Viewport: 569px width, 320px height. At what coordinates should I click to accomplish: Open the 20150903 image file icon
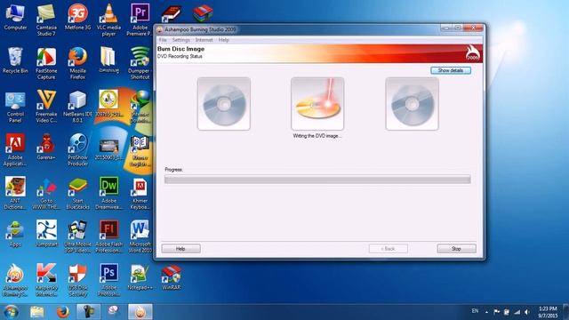pyautogui.click(x=108, y=150)
